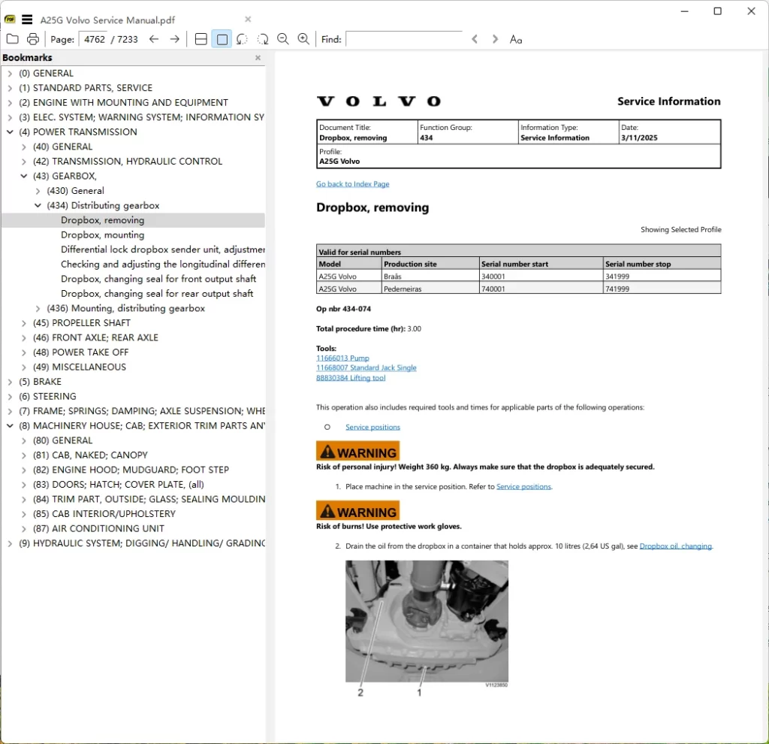This screenshot has width=769, height=744.
Task: Zoom in with the magnifier plus icon
Action: click(x=303, y=39)
